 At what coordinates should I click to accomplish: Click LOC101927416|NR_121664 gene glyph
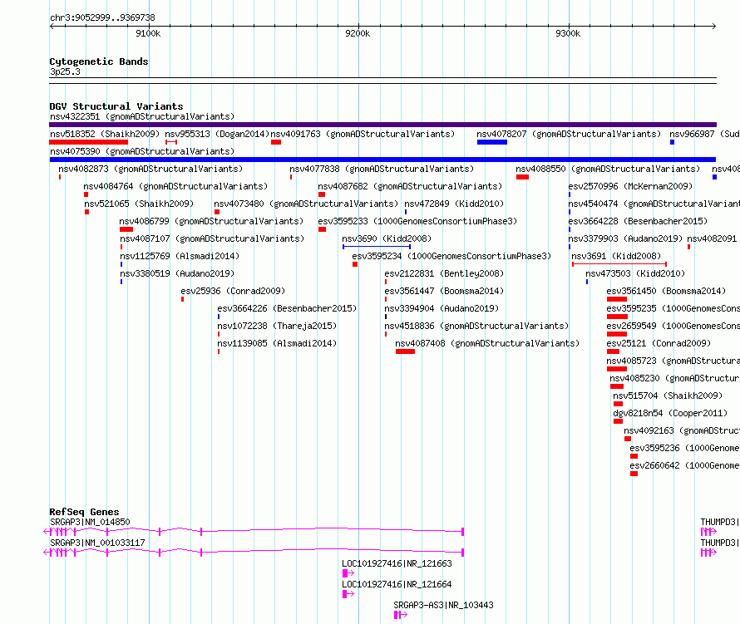click(348, 594)
